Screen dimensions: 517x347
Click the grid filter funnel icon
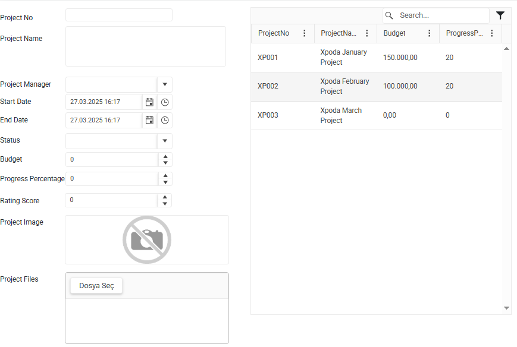point(500,15)
